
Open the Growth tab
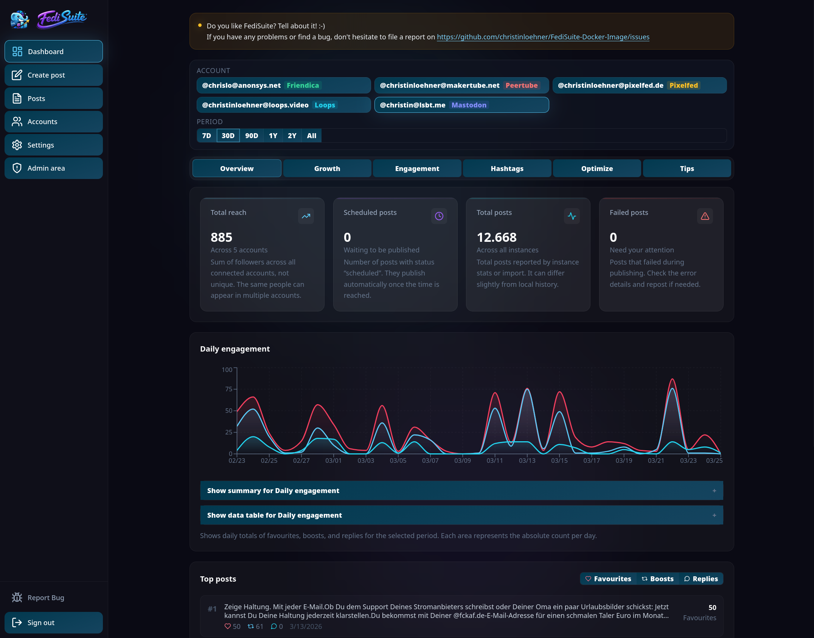tap(327, 168)
